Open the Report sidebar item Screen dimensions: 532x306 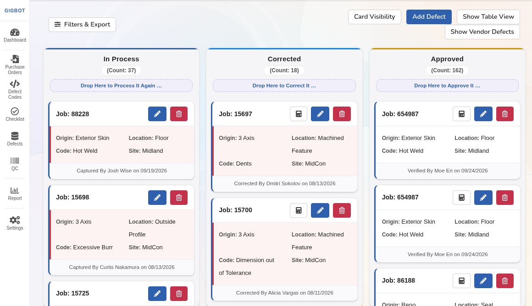15,193
